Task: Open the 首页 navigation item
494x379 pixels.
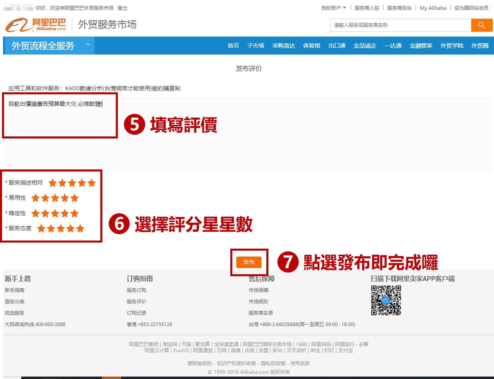Action: pos(233,46)
